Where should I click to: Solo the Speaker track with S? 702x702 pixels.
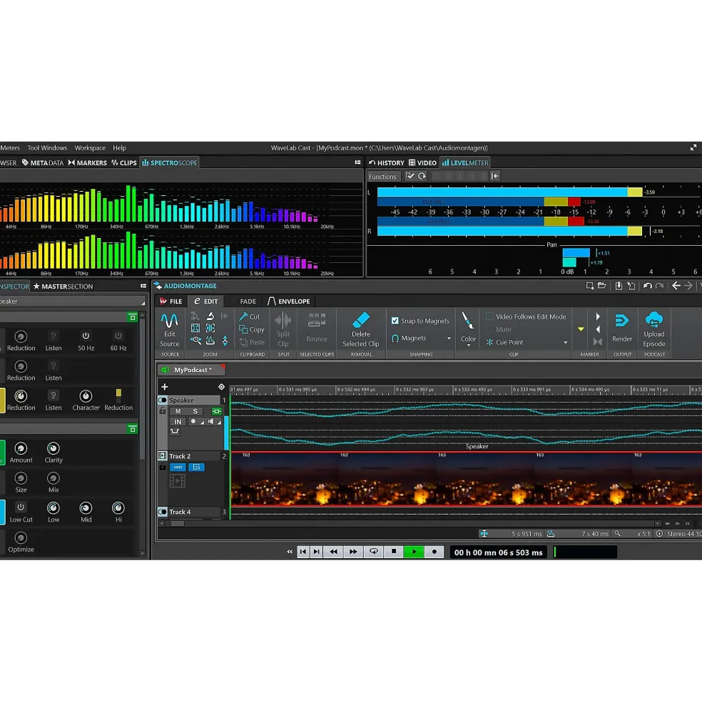tap(195, 411)
